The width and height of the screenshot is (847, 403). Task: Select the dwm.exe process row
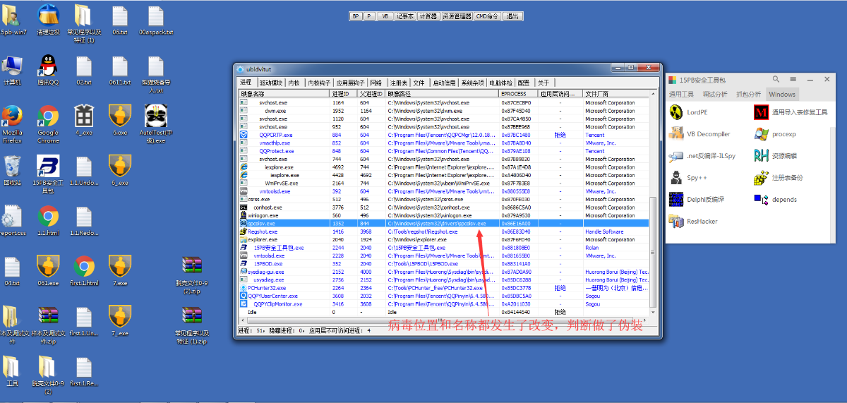[x=443, y=111]
